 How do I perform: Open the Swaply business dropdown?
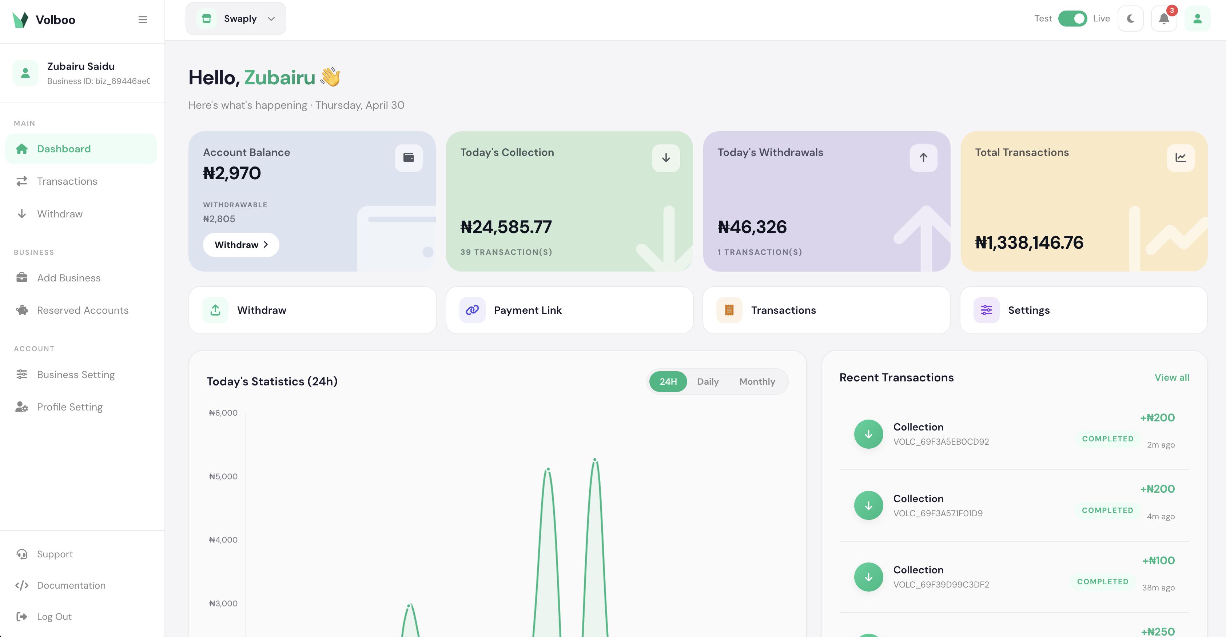[x=236, y=19]
